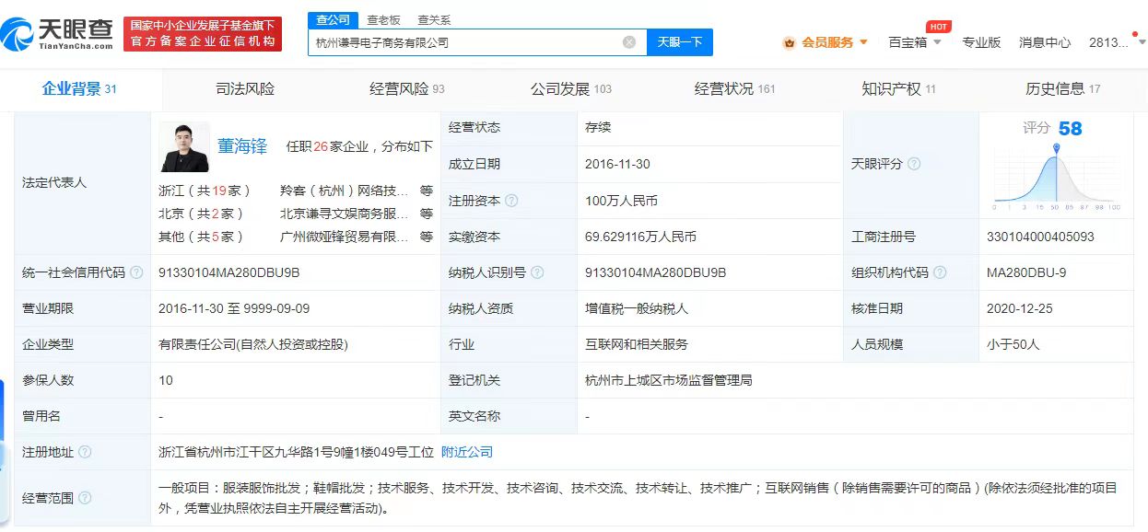The width and height of the screenshot is (1148, 532).
Task: Open help icon next to 天眼评分
Action: coord(914,164)
